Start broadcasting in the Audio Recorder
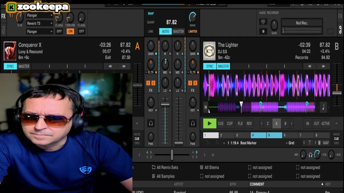The height and width of the screenshot is (193, 344). tap(263, 22)
